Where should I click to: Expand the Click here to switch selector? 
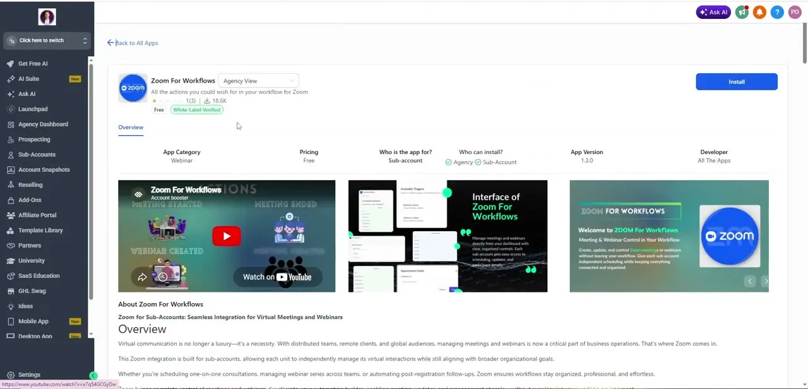(47, 40)
